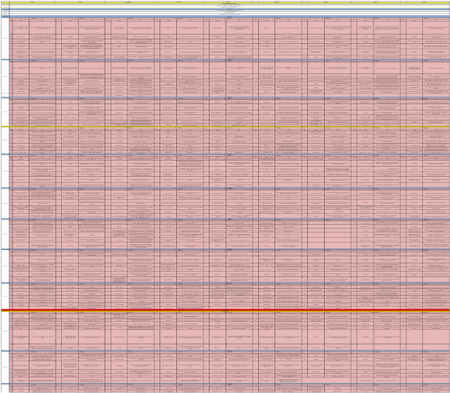Select the white label cell of first section

[5, 39]
